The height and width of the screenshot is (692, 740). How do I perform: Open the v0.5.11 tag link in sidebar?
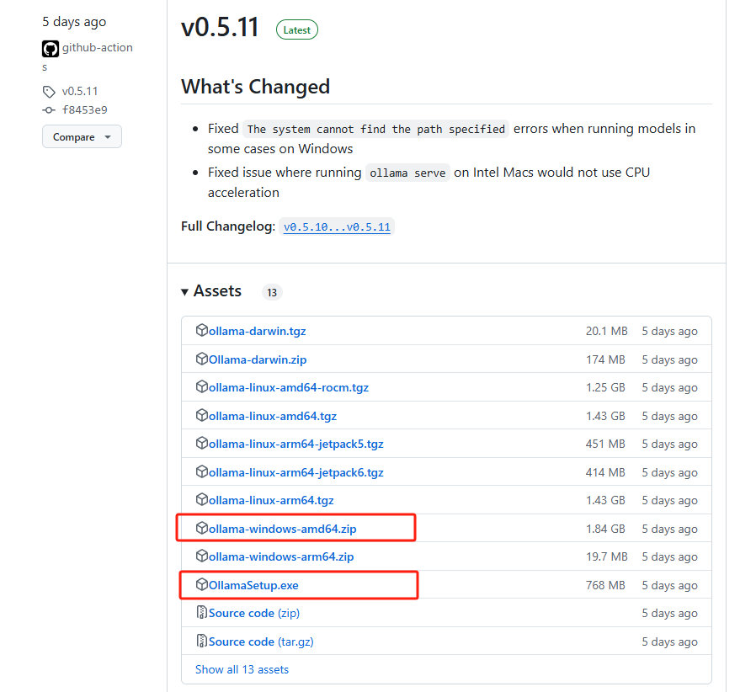click(x=80, y=91)
